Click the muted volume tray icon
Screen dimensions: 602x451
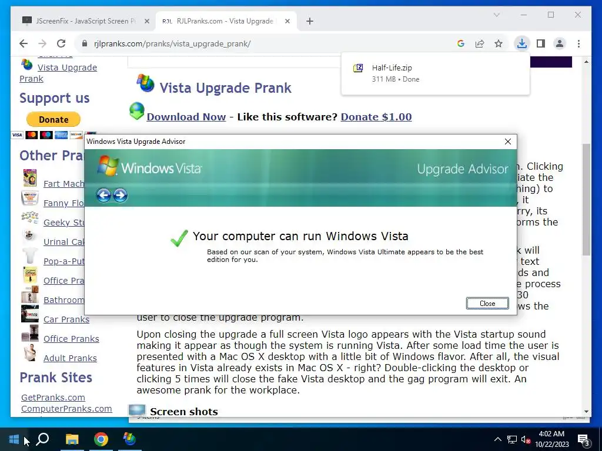(526, 439)
